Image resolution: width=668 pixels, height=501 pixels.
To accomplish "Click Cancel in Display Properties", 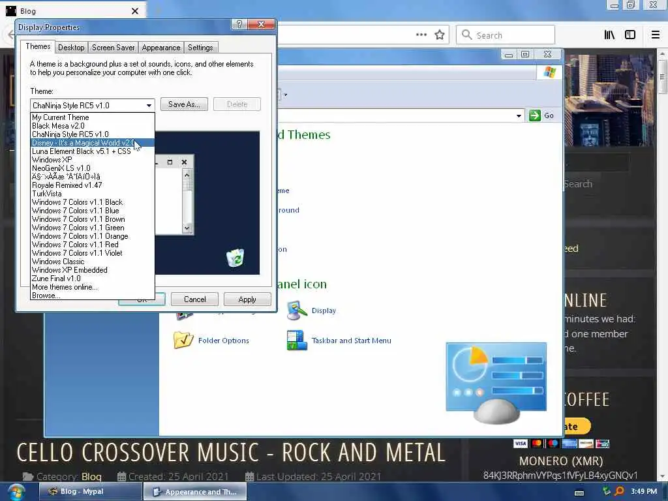I will (x=194, y=299).
